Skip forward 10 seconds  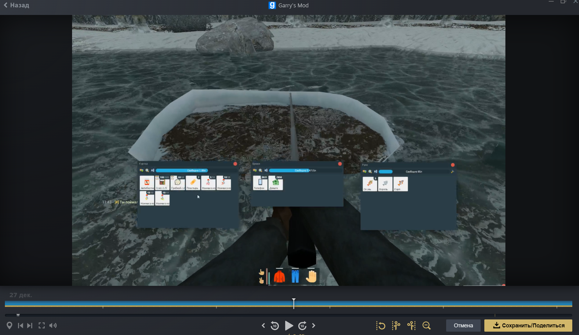pos(302,326)
